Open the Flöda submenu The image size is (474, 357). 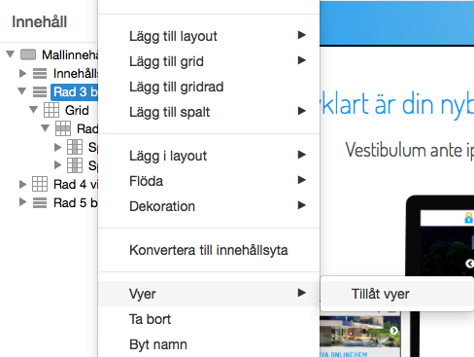[x=209, y=181]
